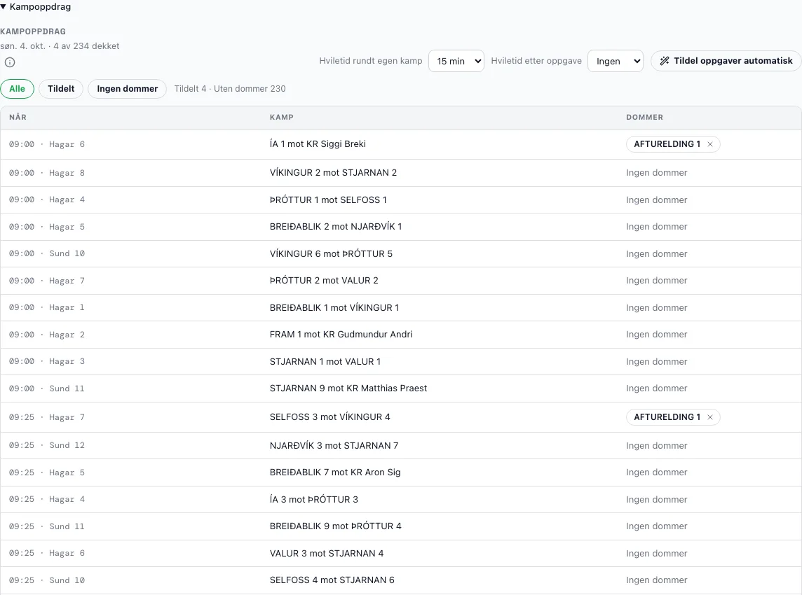Click the NÅR column header
Screen dimensions: 802x595
[18, 118]
